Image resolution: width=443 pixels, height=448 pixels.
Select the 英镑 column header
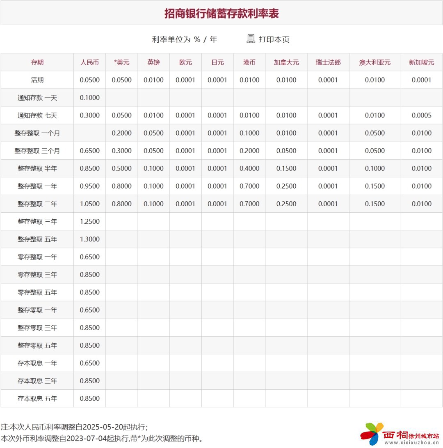pyautogui.click(x=153, y=62)
